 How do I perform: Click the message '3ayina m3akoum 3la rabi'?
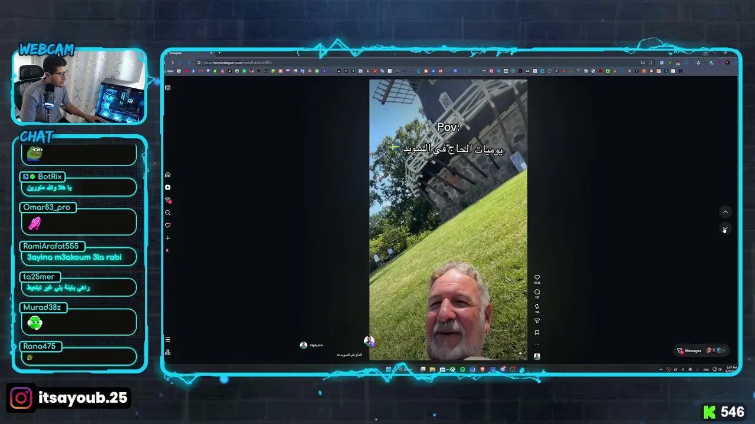74,257
